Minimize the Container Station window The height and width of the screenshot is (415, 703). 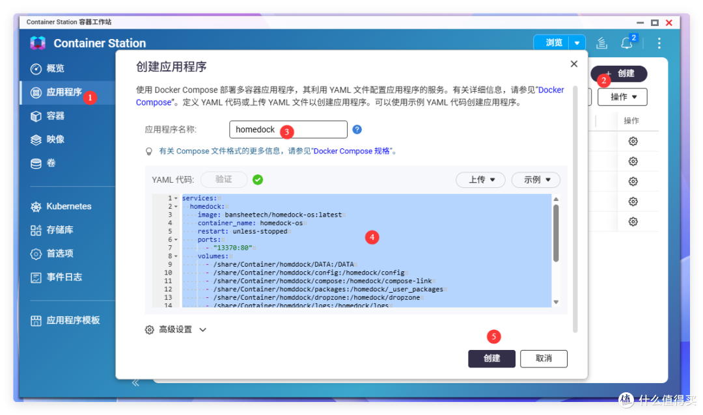pyautogui.click(x=641, y=22)
